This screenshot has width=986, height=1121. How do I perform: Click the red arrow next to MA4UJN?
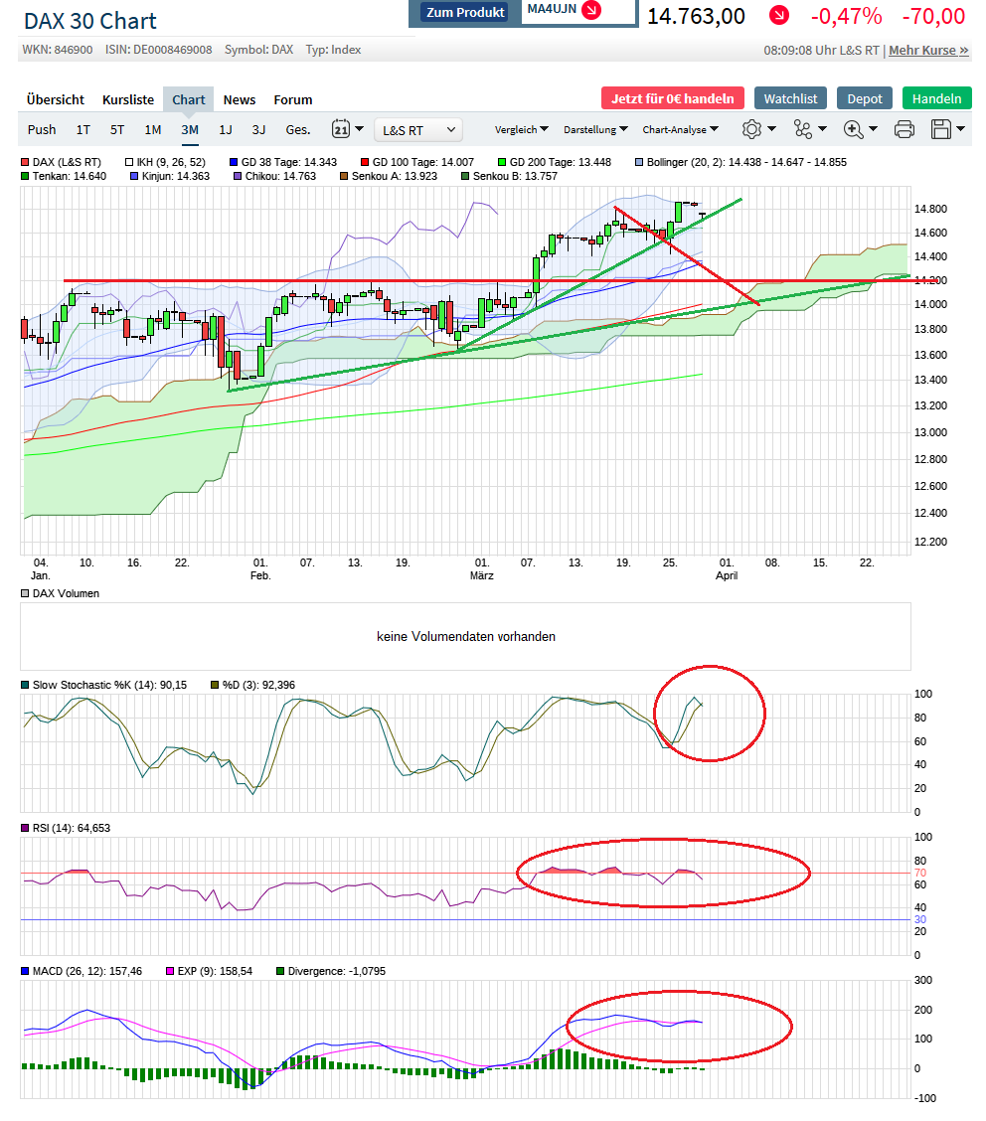click(591, 10)
